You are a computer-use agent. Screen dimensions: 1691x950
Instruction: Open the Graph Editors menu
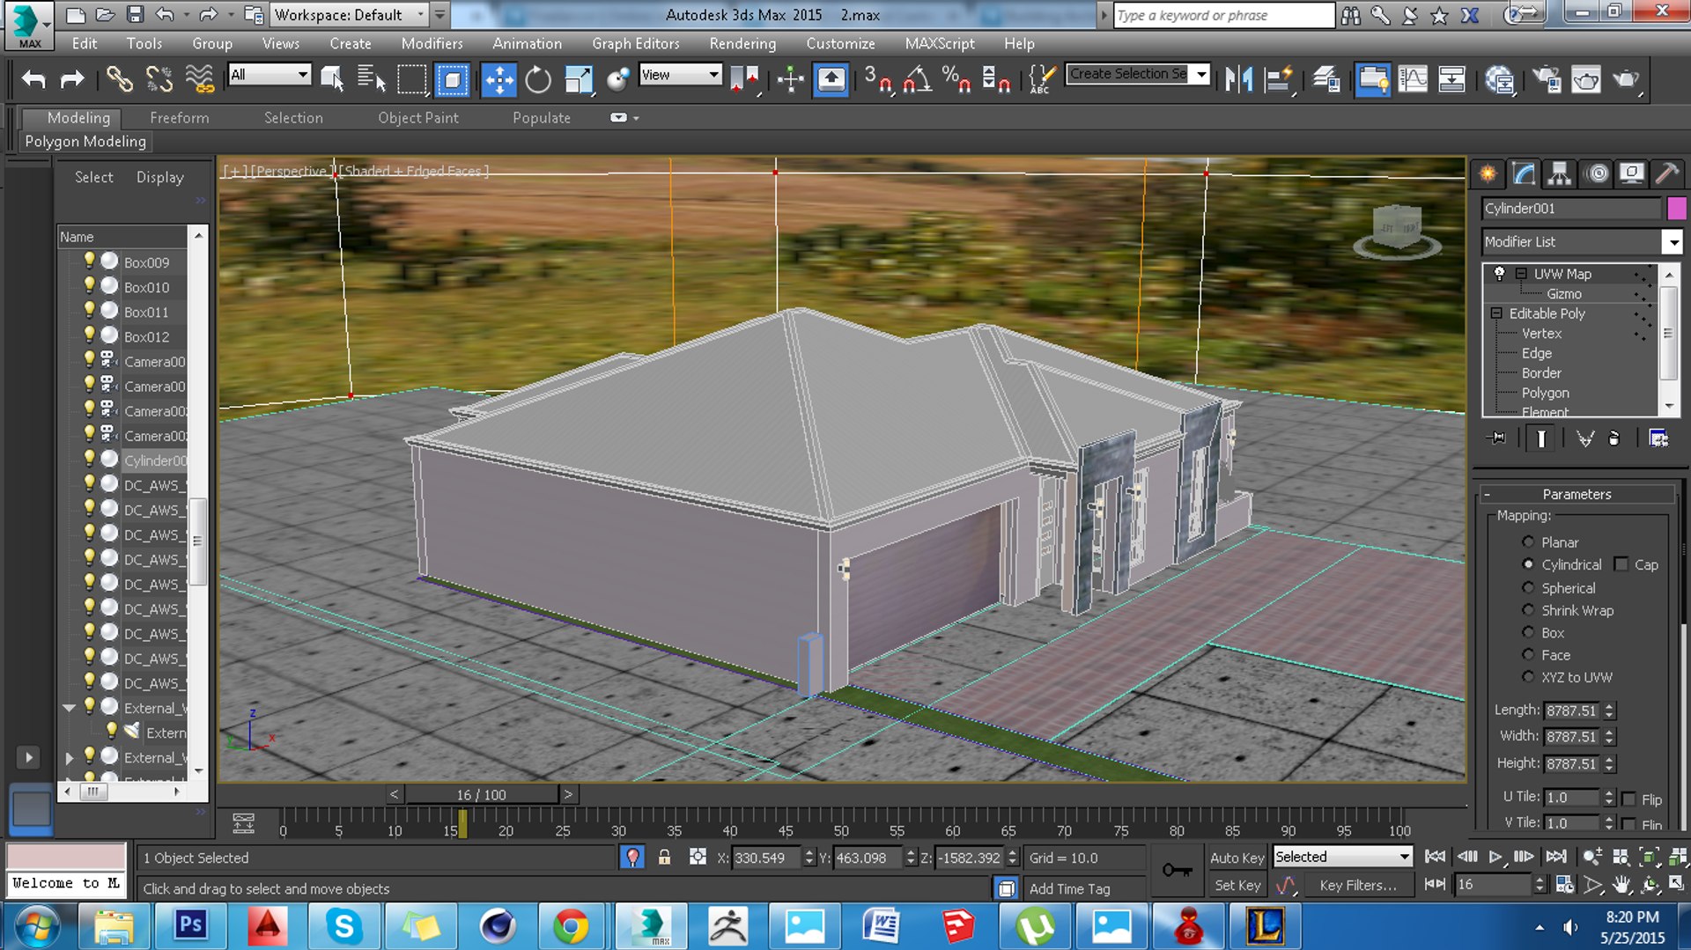636,43
